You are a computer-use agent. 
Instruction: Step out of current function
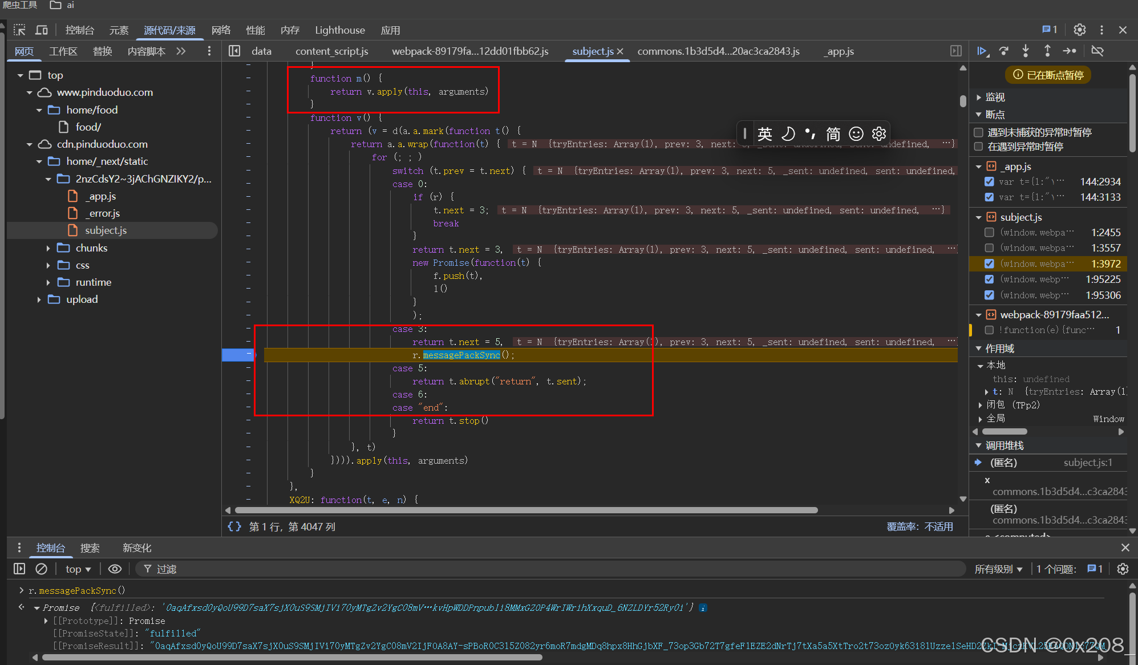point(1047,51)
